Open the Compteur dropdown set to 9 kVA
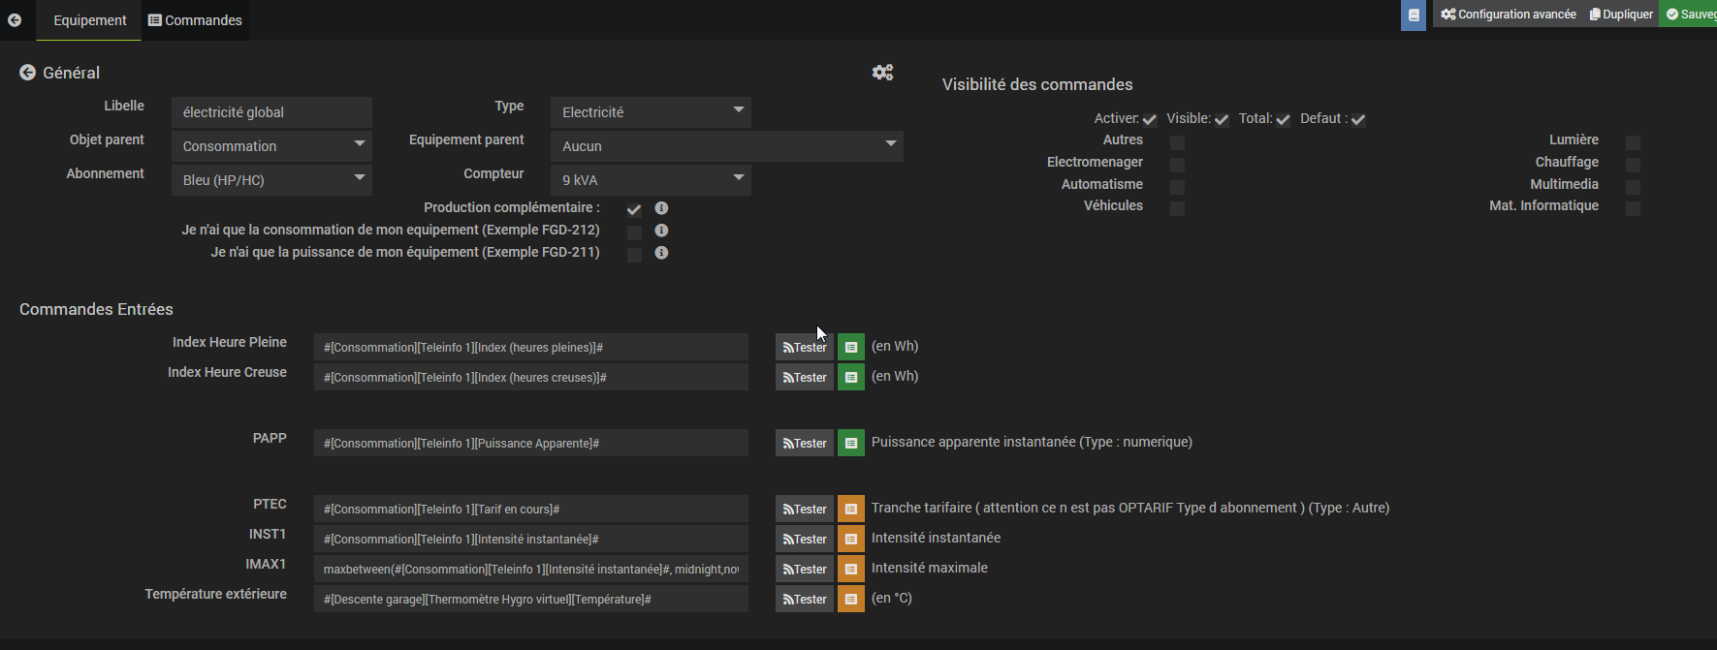1717x650 pixels. click(x=651, y=180)
